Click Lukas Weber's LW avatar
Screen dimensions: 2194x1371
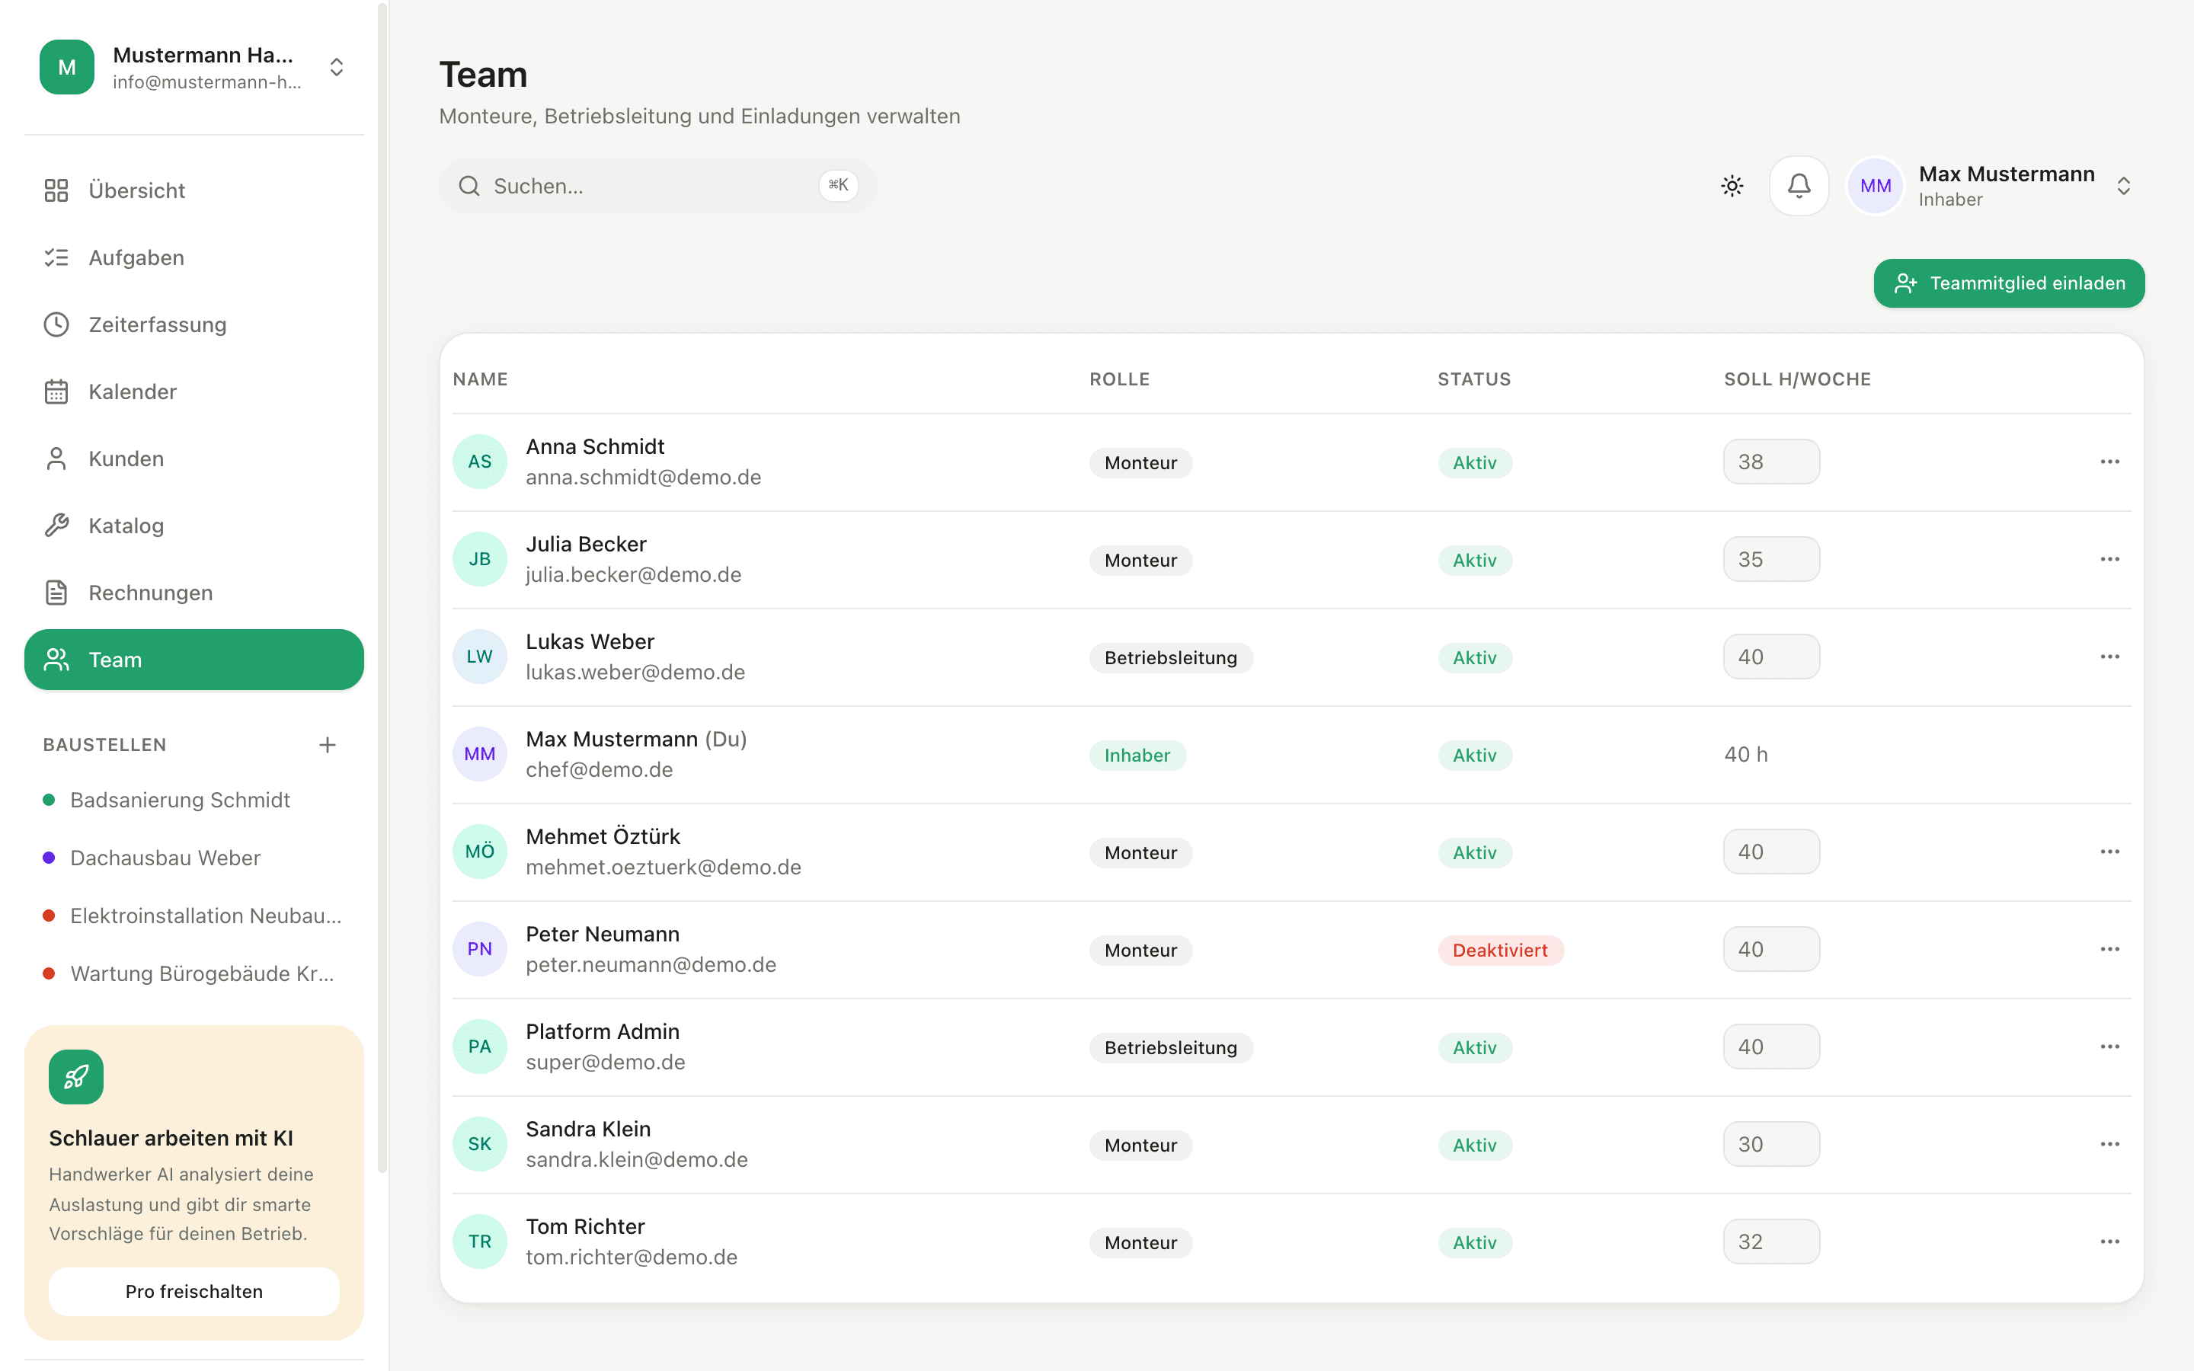pyautogui.click(x=480, y=657)
